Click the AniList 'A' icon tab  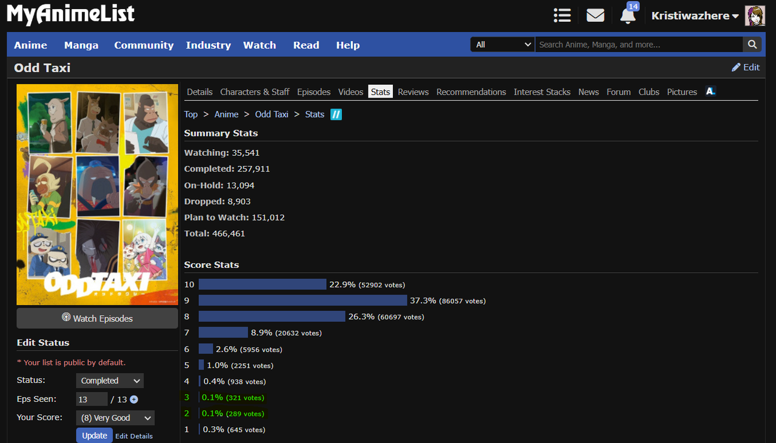coord(711,92)
